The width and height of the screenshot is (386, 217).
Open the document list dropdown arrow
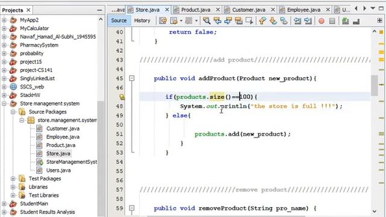click(x=373, y=8)
